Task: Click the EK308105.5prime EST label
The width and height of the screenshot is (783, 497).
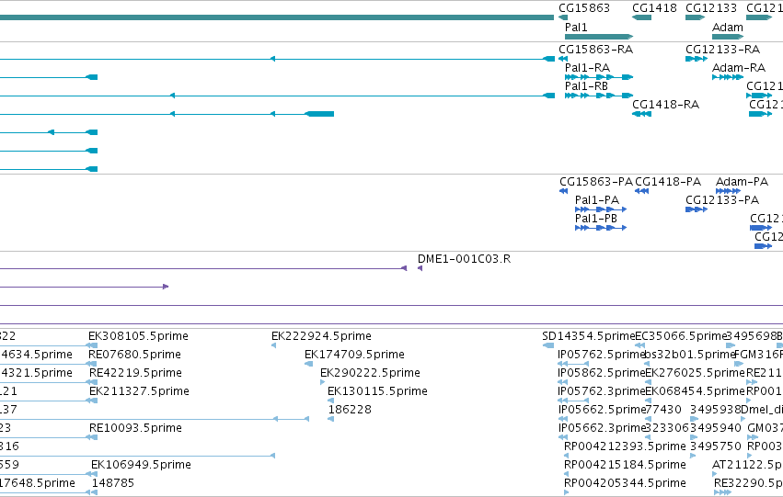Action: coord(138,336)
